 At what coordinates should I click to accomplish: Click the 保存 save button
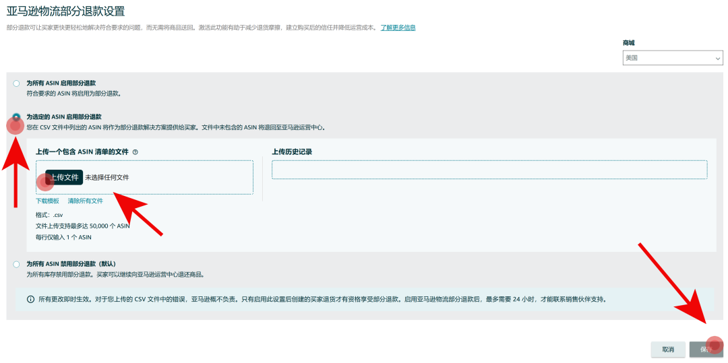point(706,350)
